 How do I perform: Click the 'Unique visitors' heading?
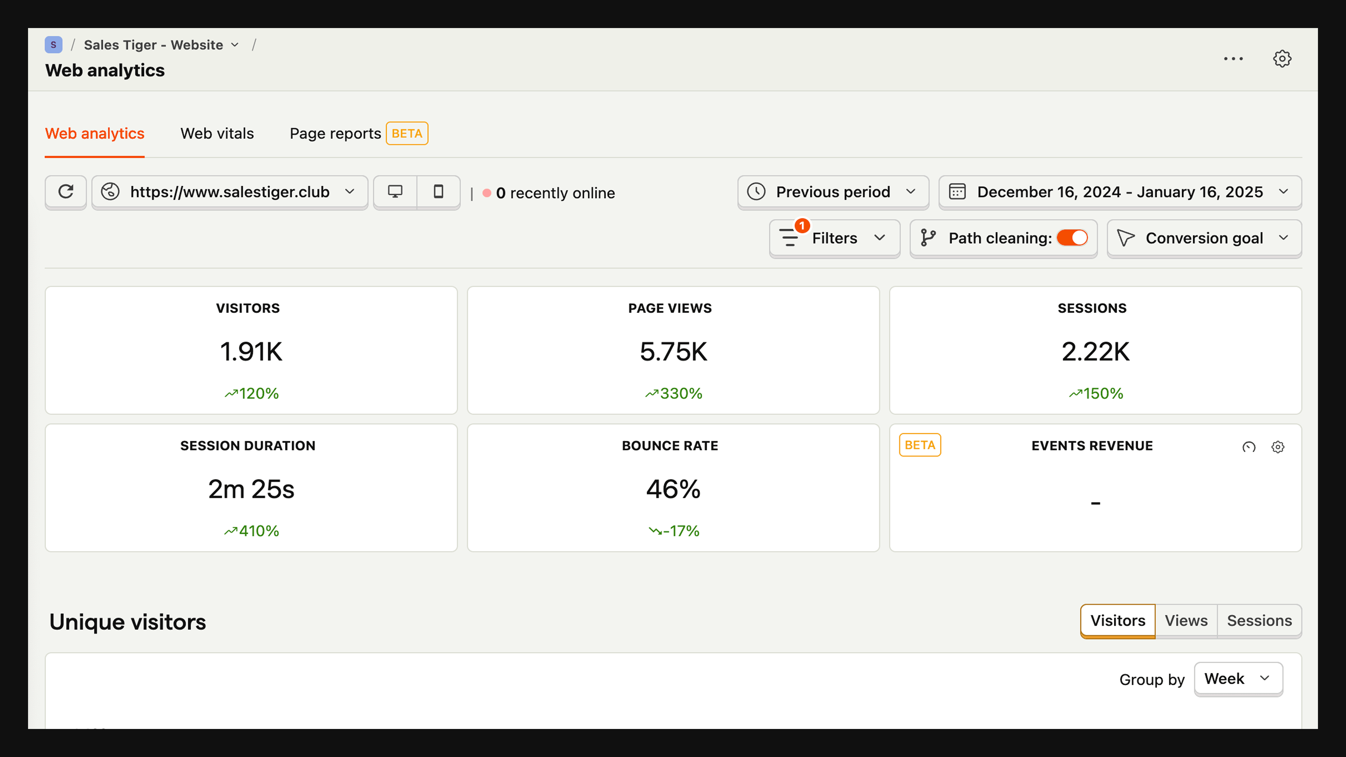[128, 622]
